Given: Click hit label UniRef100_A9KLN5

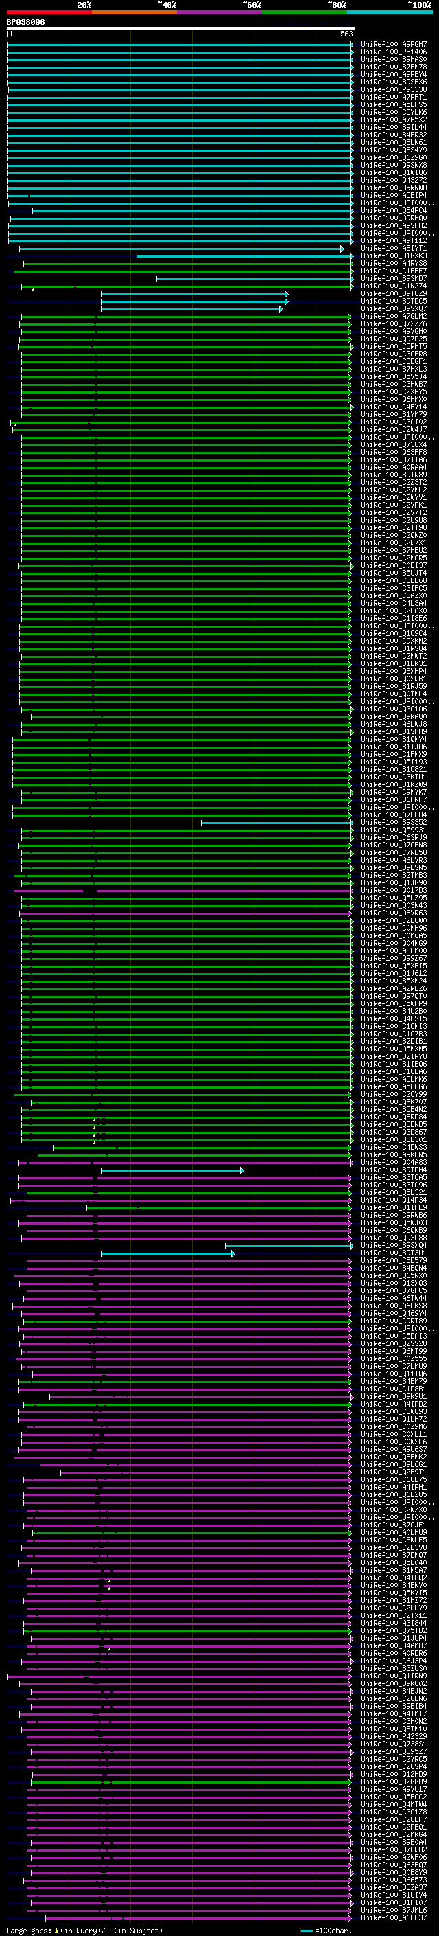Looking at the screenshot, I should coord(394,1155).
